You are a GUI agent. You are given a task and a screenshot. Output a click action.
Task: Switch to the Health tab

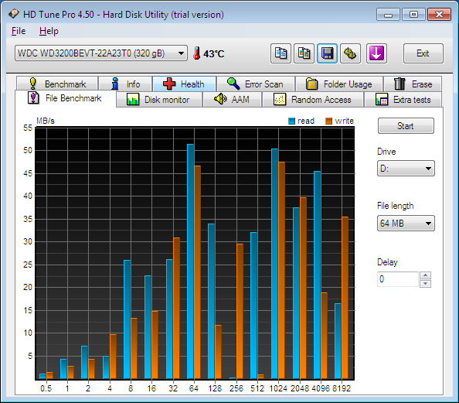click(x=184, y=84)
